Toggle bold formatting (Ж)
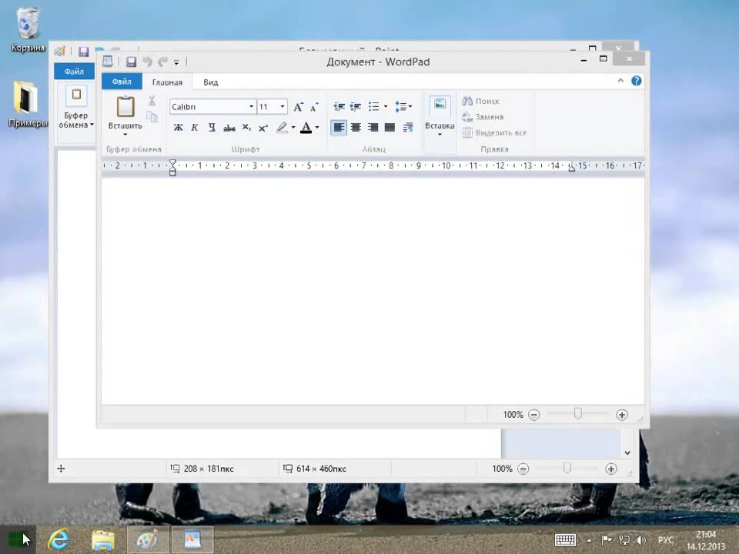Screen dimensions: 739x554 coord(178,127)
